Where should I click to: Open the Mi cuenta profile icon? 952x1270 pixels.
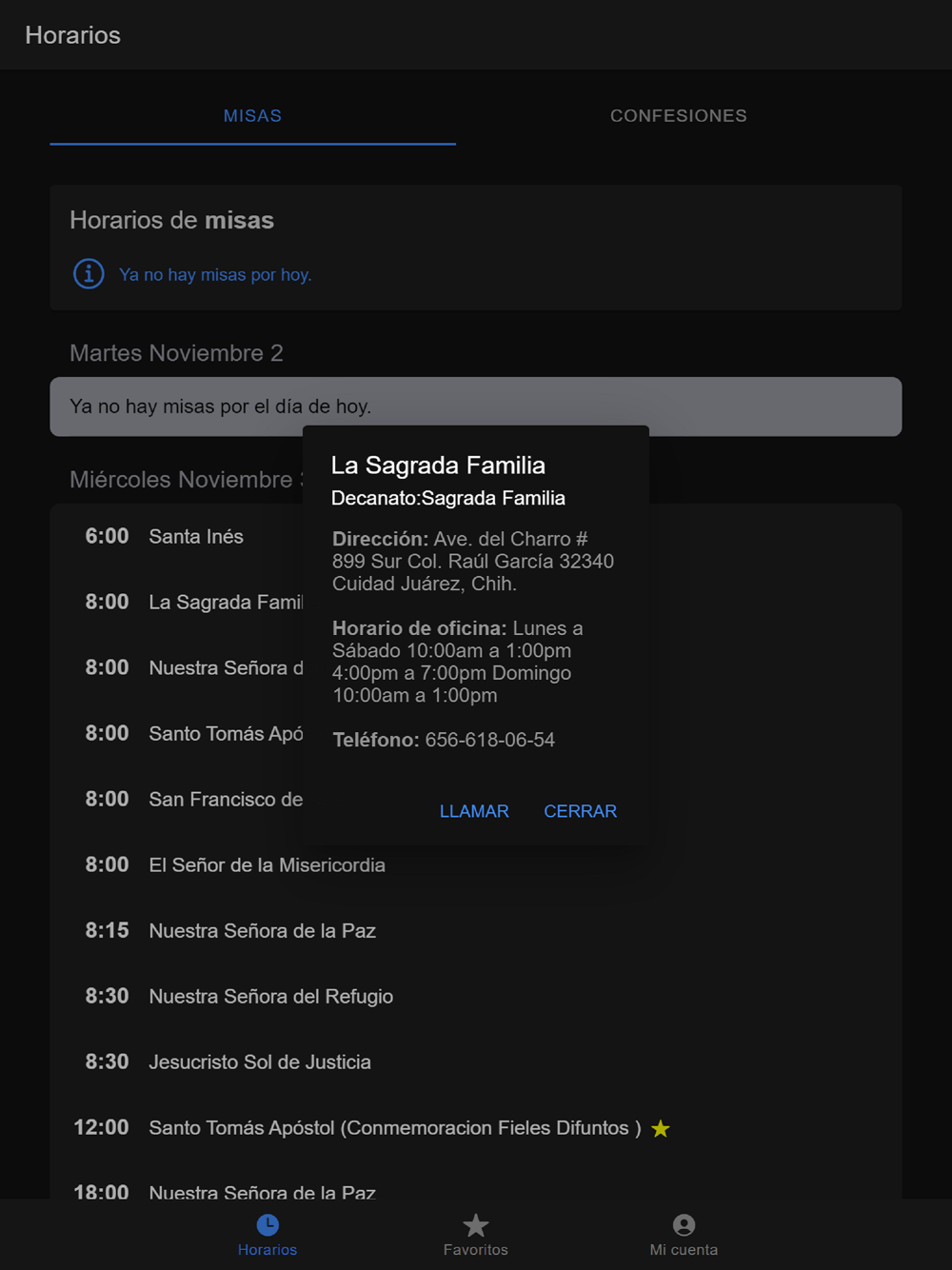(684, 1224)
